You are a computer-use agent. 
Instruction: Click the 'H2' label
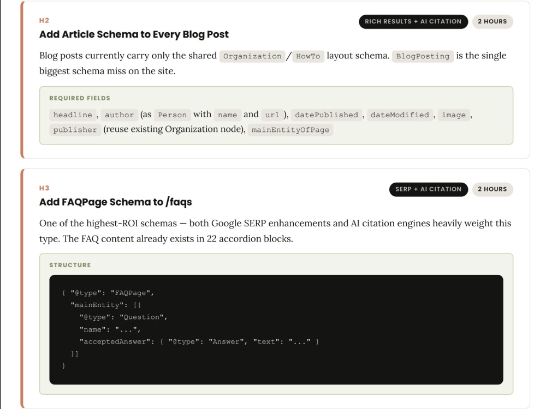44,21
